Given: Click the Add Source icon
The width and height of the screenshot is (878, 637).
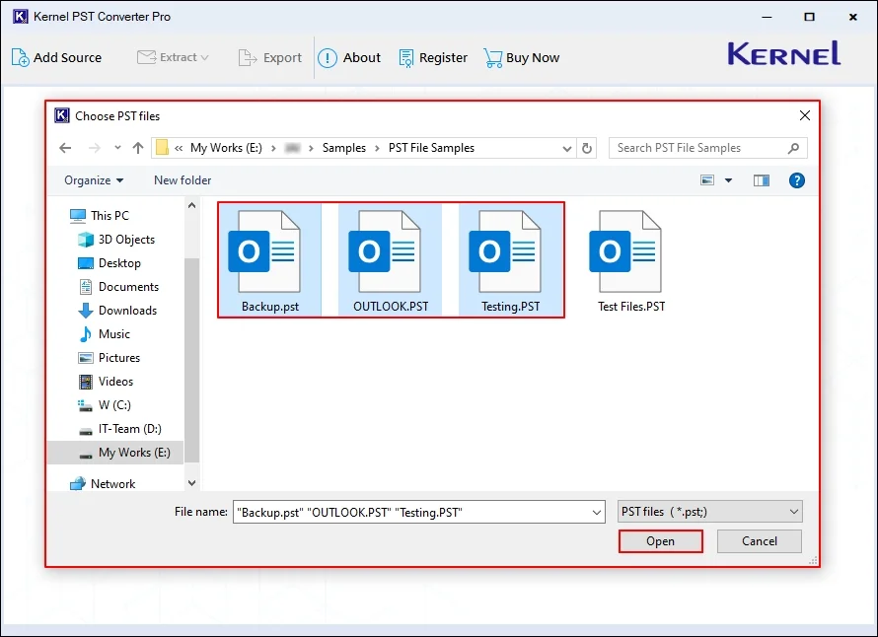Looking at the screenshot, I should point(18,57).
